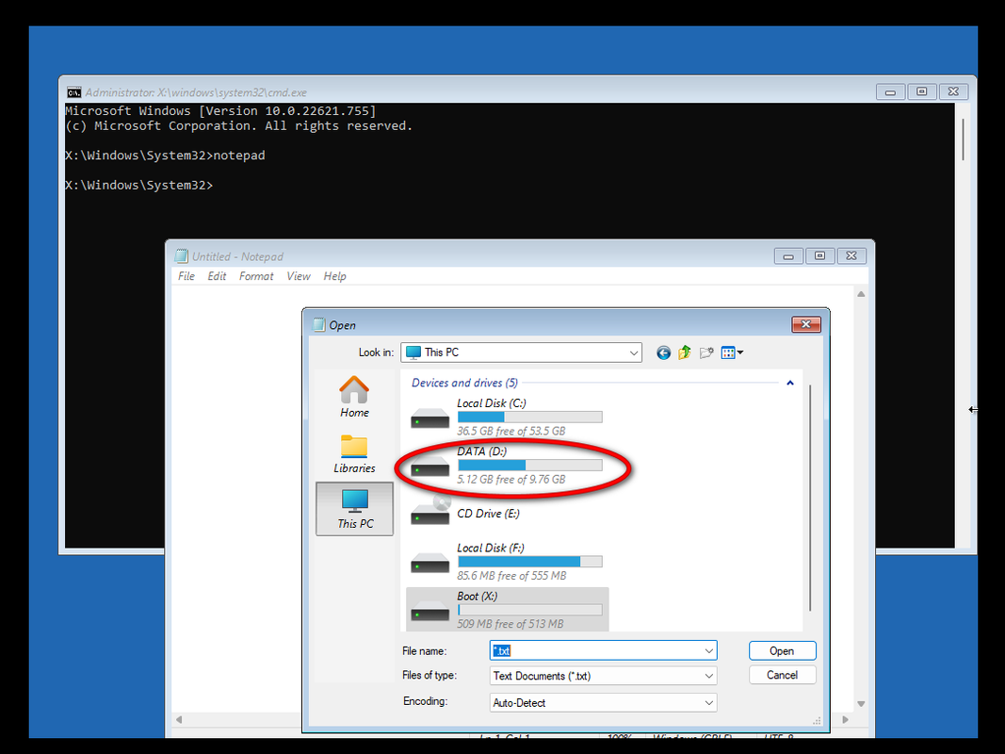
Task: Maximize the cmd.exe window
Action: (x=922, y=91)
